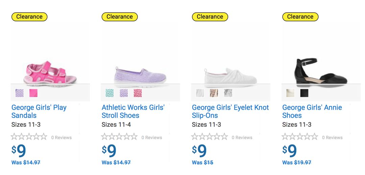The width and height of the screenshot is (365, 175).
Task: Open 0 Reviews for Stroll Shoes
Action: (x=152, y=137)
